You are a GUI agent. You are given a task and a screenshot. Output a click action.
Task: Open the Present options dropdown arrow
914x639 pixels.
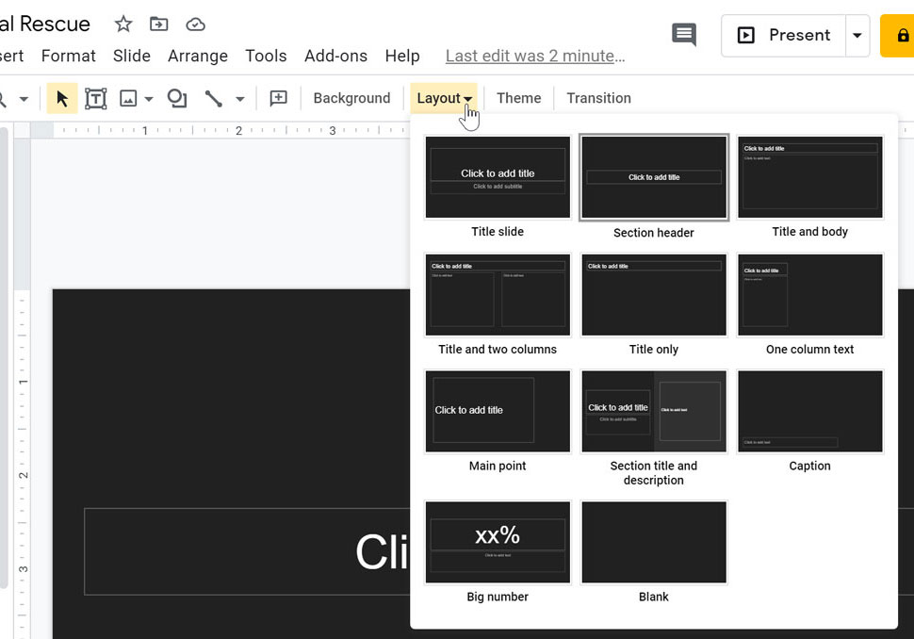point(857,35)
